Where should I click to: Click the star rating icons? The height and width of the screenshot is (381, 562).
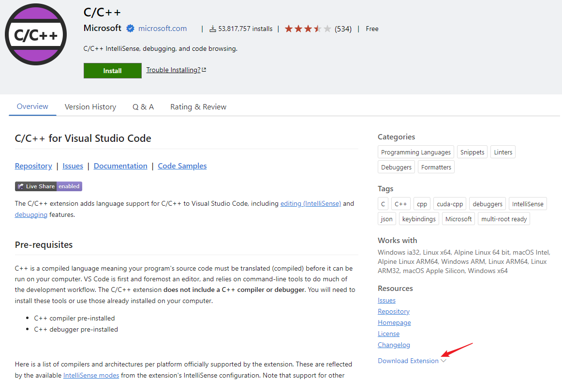[308, 29]
